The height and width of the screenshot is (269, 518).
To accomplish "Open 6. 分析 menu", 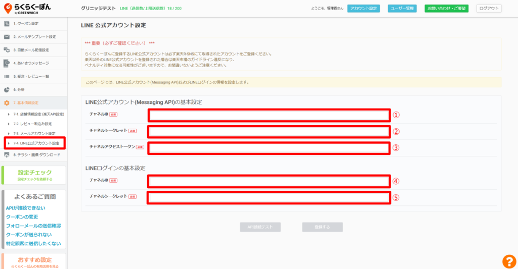I will [x=34, y=89].
